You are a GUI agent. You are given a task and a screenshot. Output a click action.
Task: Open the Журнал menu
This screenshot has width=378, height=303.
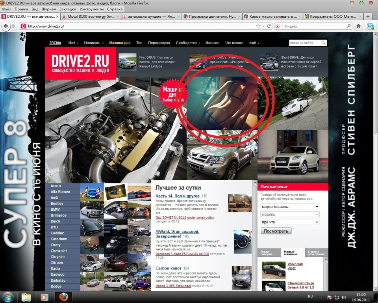tap(49, 9)
